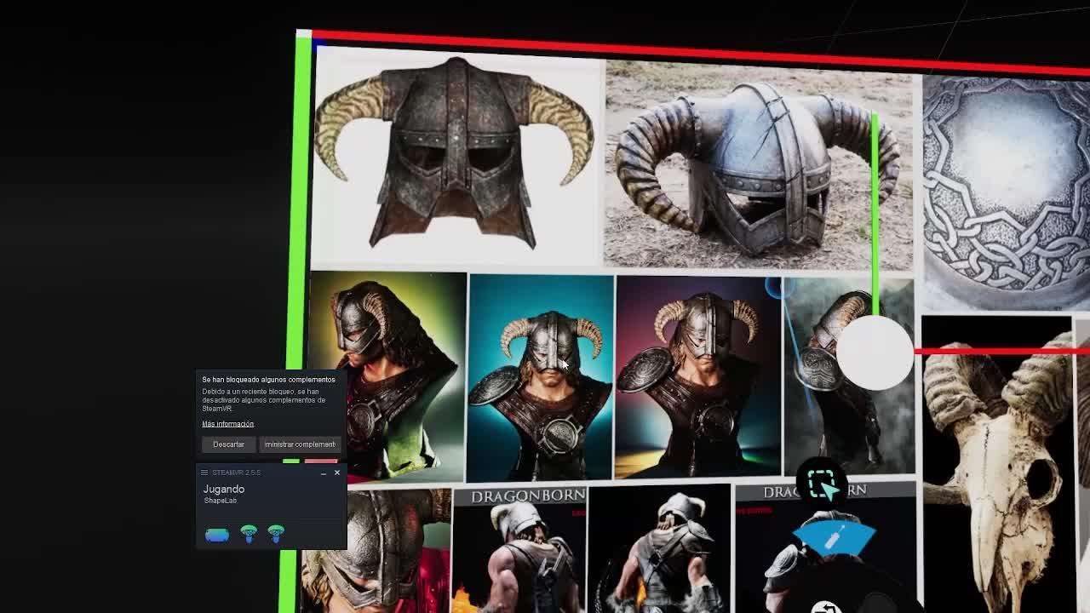Click the VR headset status icon
This screenshot has width=1090, height=613.
217,535
